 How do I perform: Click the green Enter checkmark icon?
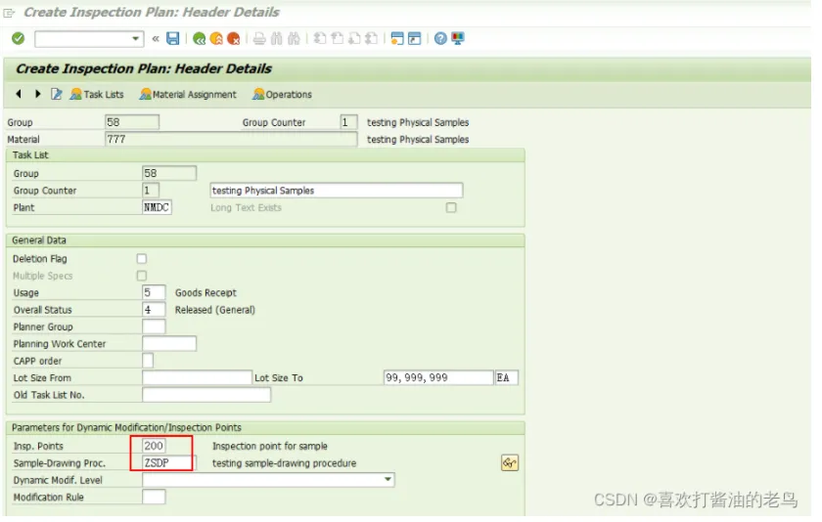click(x=19, y=38)
